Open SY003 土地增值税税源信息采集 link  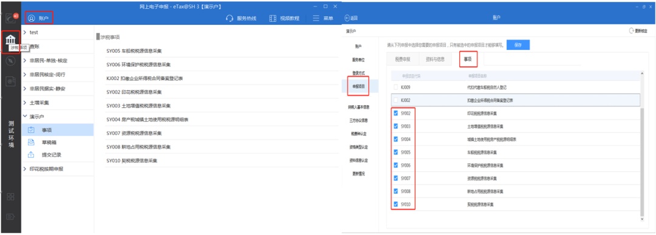138,106
